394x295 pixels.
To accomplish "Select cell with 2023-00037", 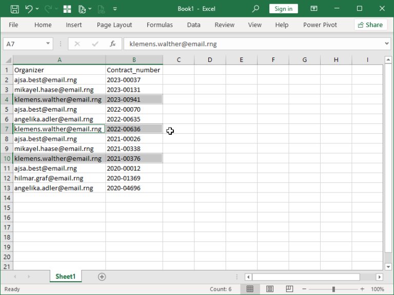I will click(134, 80).
